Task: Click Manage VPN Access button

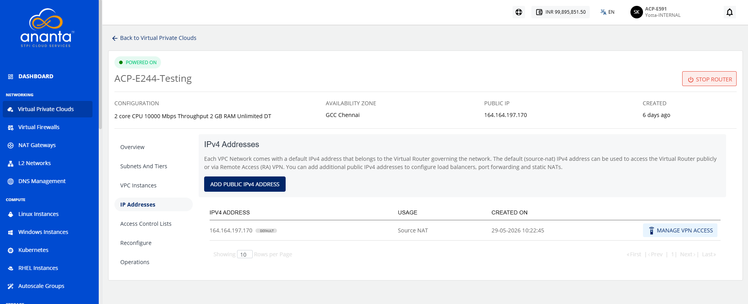Action: click(680, 230)
